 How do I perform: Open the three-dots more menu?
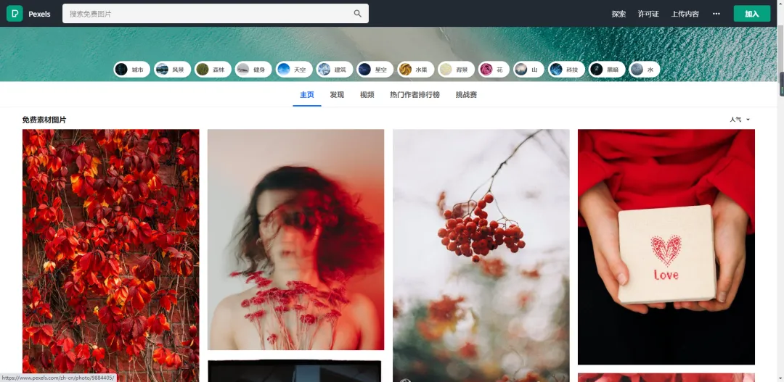point(716,14)
